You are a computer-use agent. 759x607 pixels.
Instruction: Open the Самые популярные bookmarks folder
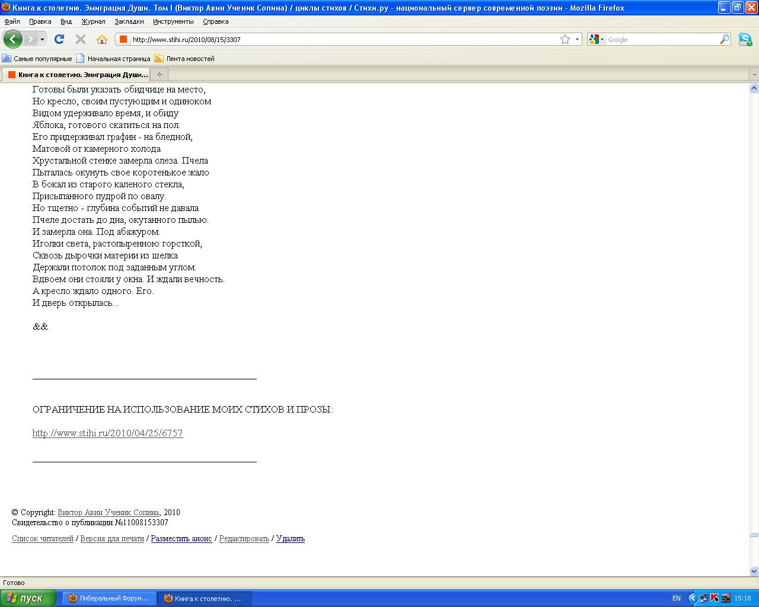pyautogui.click(x=37, y=59)
